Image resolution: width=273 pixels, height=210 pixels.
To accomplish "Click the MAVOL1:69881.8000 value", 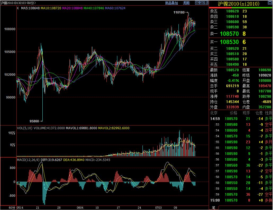I will (81, 128).
